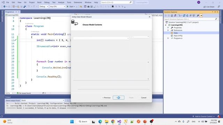Click the Home icon in Solution Explorer
The height and width of the screenshot is (125, 223).
tap(172, 16)
